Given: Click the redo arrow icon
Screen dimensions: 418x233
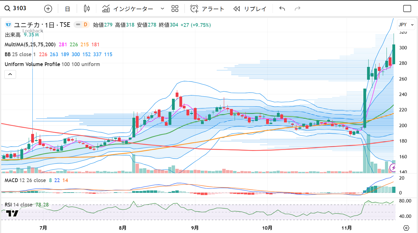Looking at the screenshot, I should click(x=298, y=9).
